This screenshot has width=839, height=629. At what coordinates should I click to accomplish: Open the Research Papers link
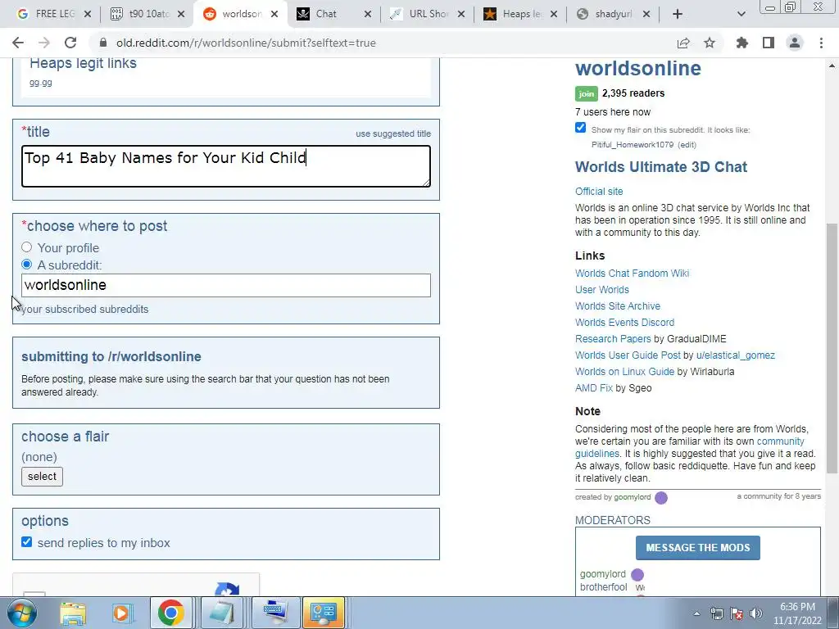(613, 339)
